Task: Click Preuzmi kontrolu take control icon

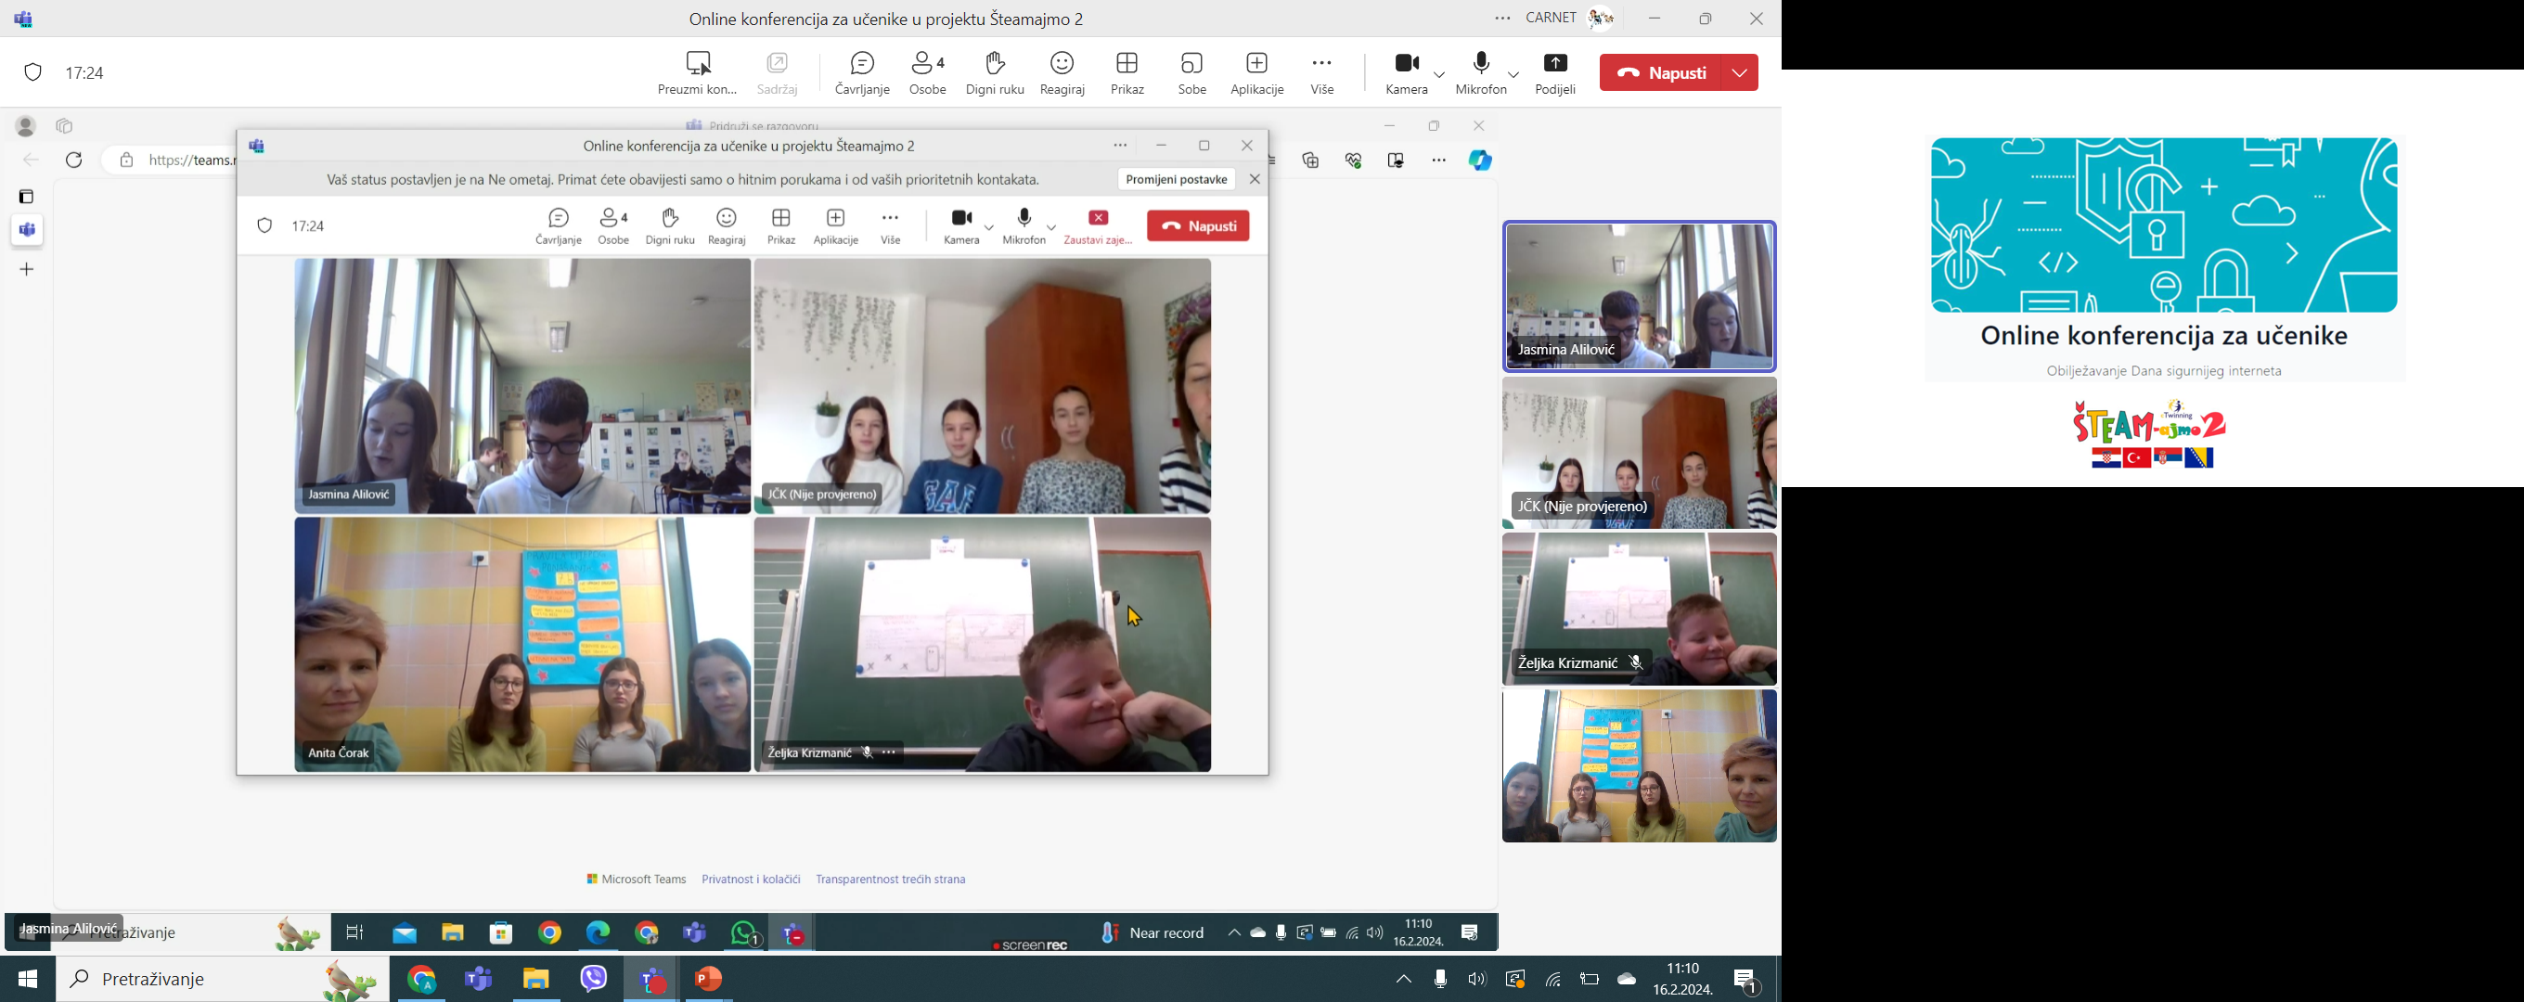Action: [x=698, y=64]
